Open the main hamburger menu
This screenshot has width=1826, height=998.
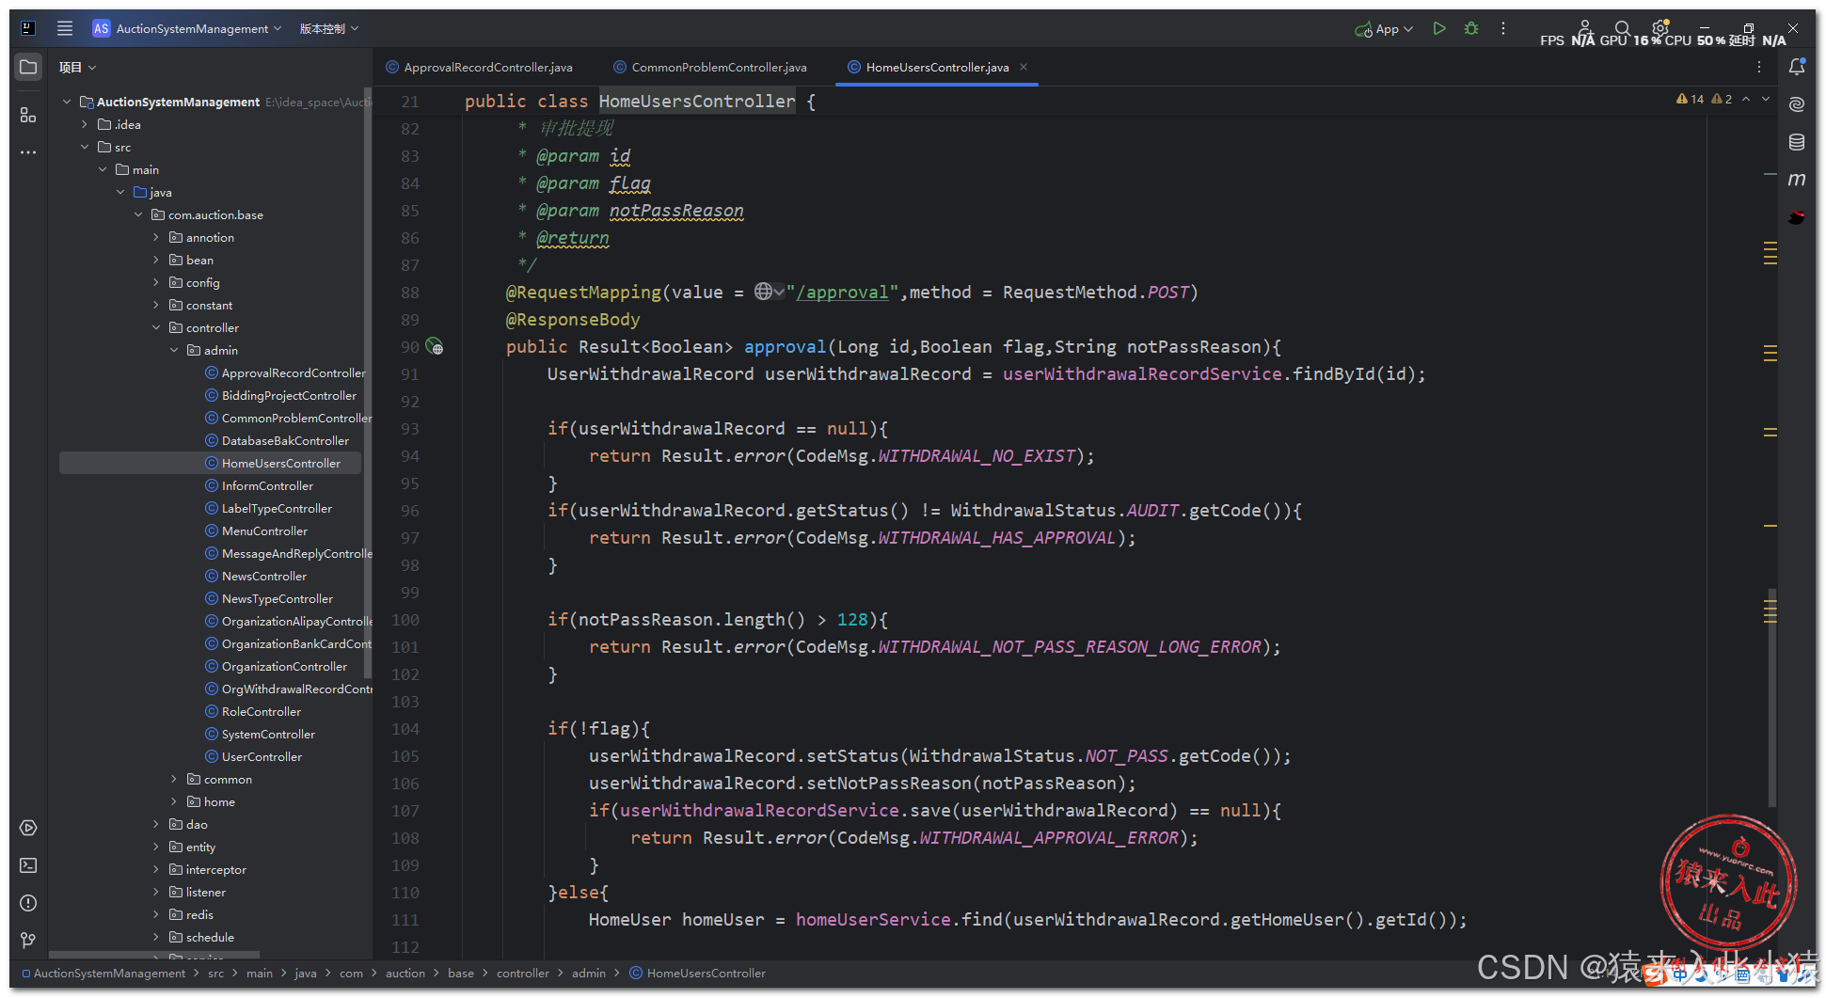65,28
